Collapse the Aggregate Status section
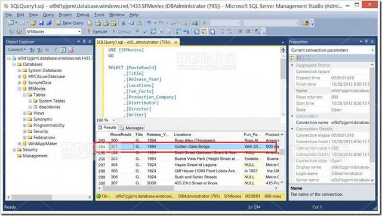This screenshot has height=216, width=382. coord(292,65)
